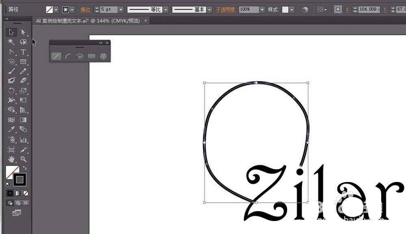406x234 pixels.
Task: Select the Rotate tool
Action: pos(11,91)
